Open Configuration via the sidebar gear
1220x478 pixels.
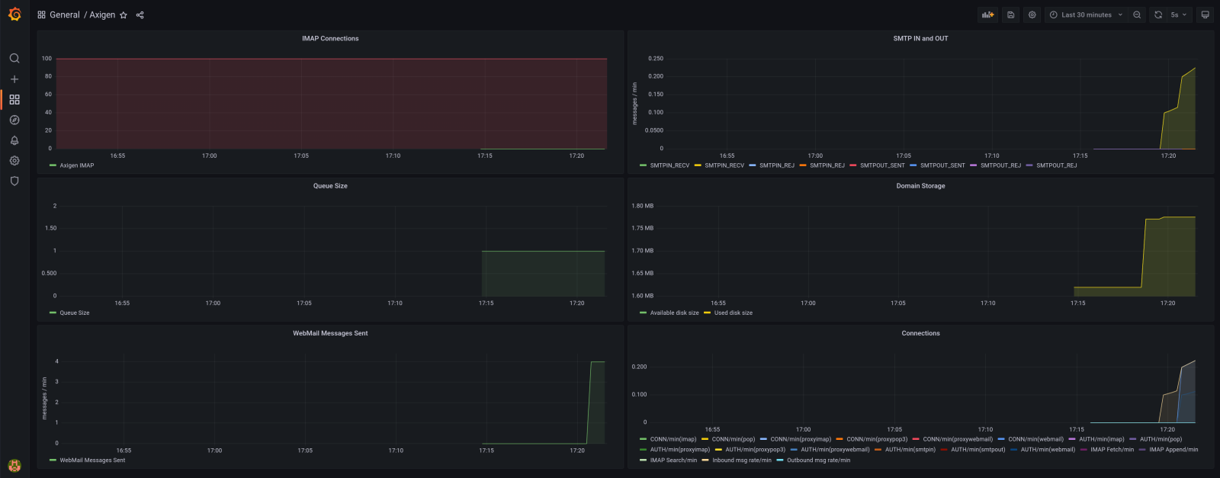(x=14, y=161)
